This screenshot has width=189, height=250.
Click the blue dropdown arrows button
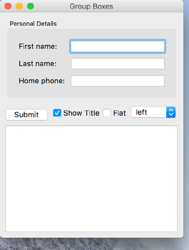(171, 112)
